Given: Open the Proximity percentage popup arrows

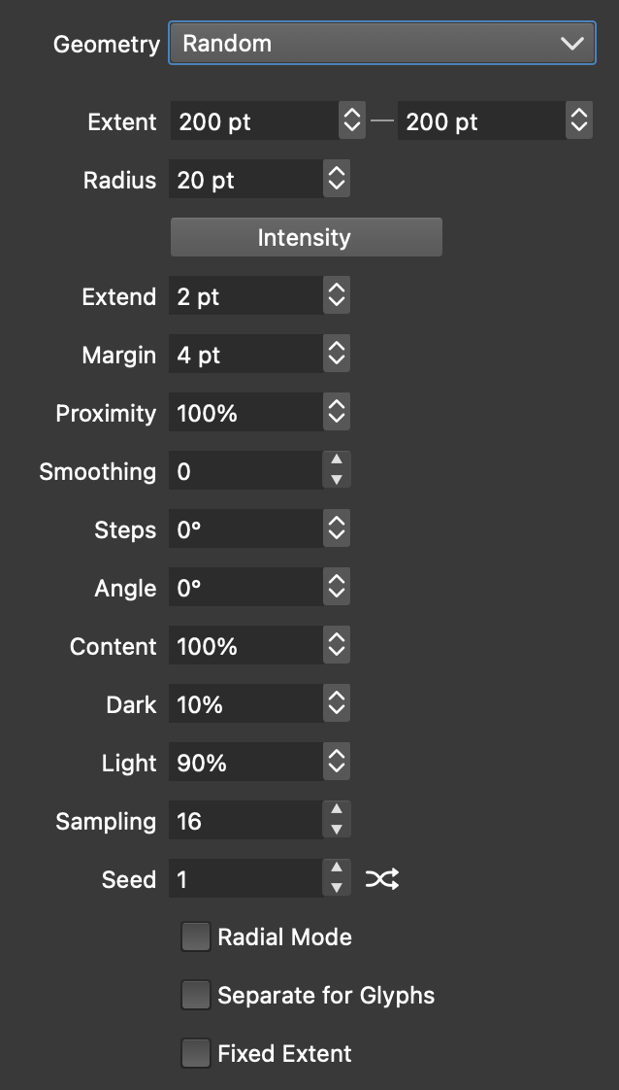Looking at the screenshot, I should pos(337,413).
